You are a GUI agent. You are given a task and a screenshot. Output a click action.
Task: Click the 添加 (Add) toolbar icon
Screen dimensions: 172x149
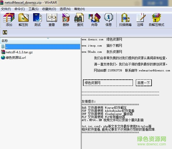pyautogui.click(x=9, y=20)
